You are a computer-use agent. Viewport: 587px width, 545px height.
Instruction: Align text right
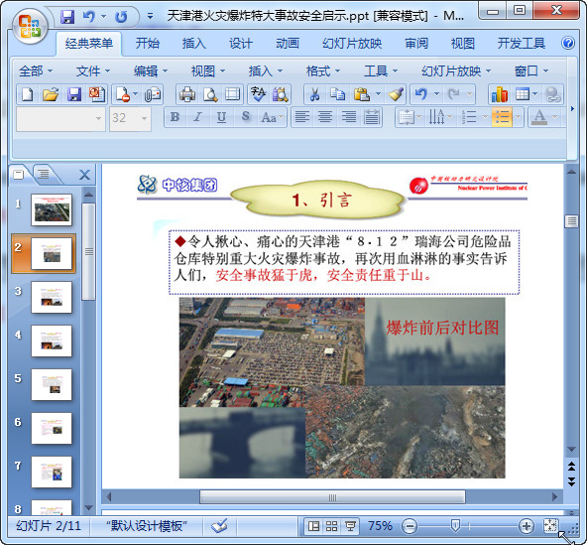349,117
